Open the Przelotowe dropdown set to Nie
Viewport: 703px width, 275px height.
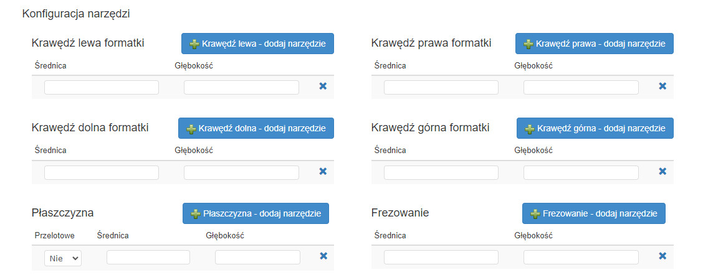pos(63,258)
